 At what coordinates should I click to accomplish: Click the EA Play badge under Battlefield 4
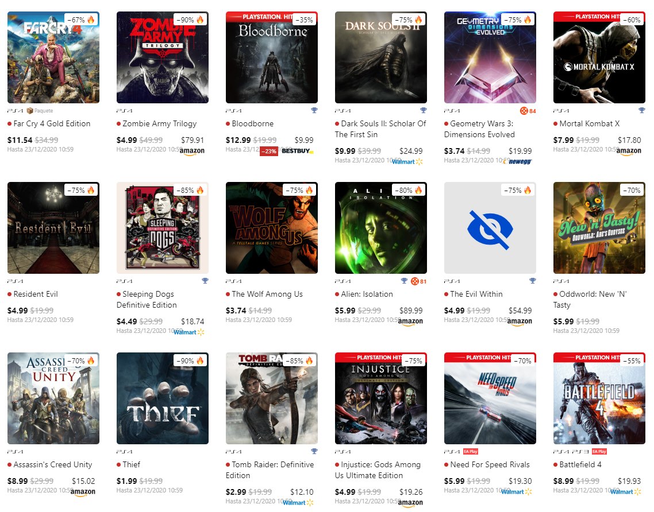599,452
